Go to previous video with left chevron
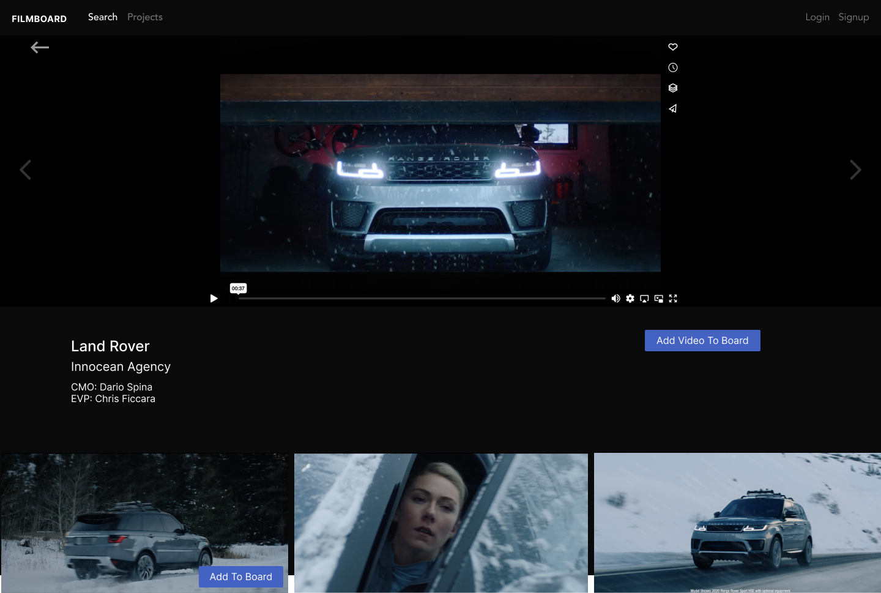881x593 pixels. point(25,170)
